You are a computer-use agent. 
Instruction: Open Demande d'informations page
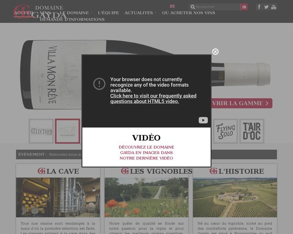point(72,19)
